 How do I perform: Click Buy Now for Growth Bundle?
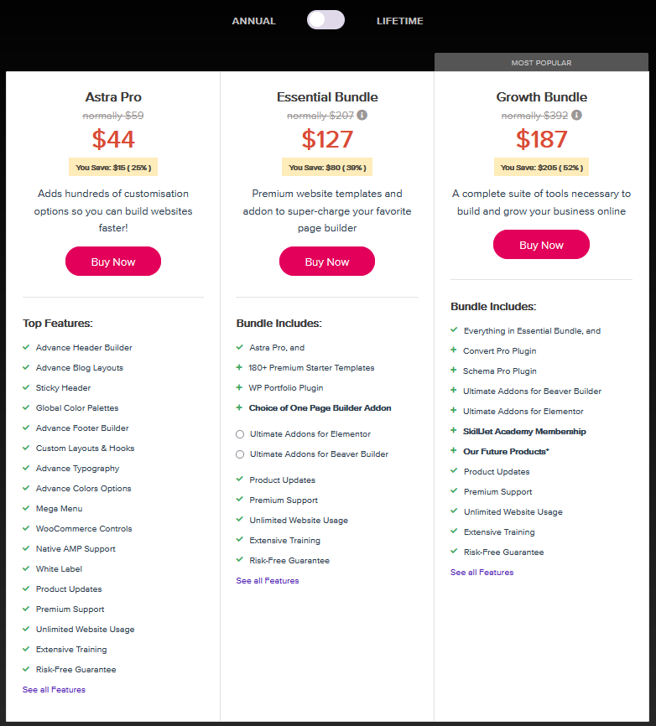click(541, 245)
